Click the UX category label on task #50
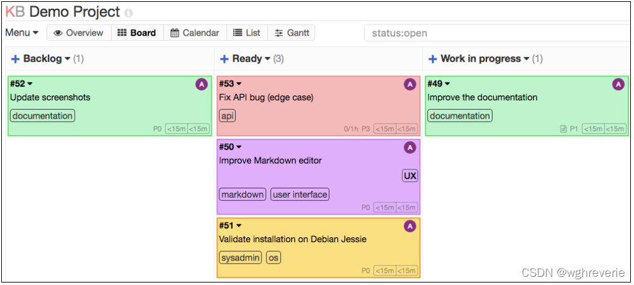The width and height of the screenshot is (634, 285). 410,176
